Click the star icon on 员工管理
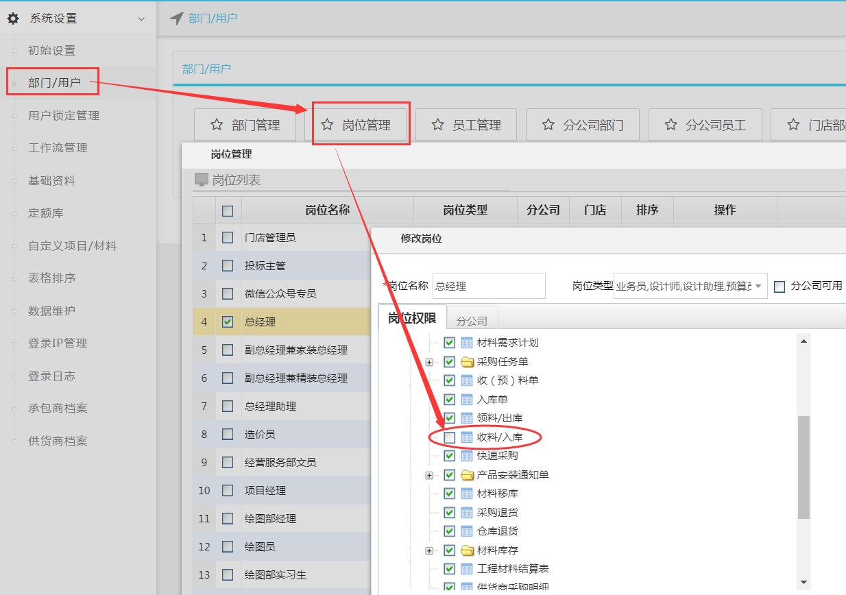 (438, 125)
